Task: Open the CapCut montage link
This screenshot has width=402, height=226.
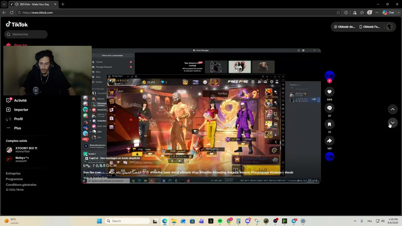Action: click(x=113, y=158)
